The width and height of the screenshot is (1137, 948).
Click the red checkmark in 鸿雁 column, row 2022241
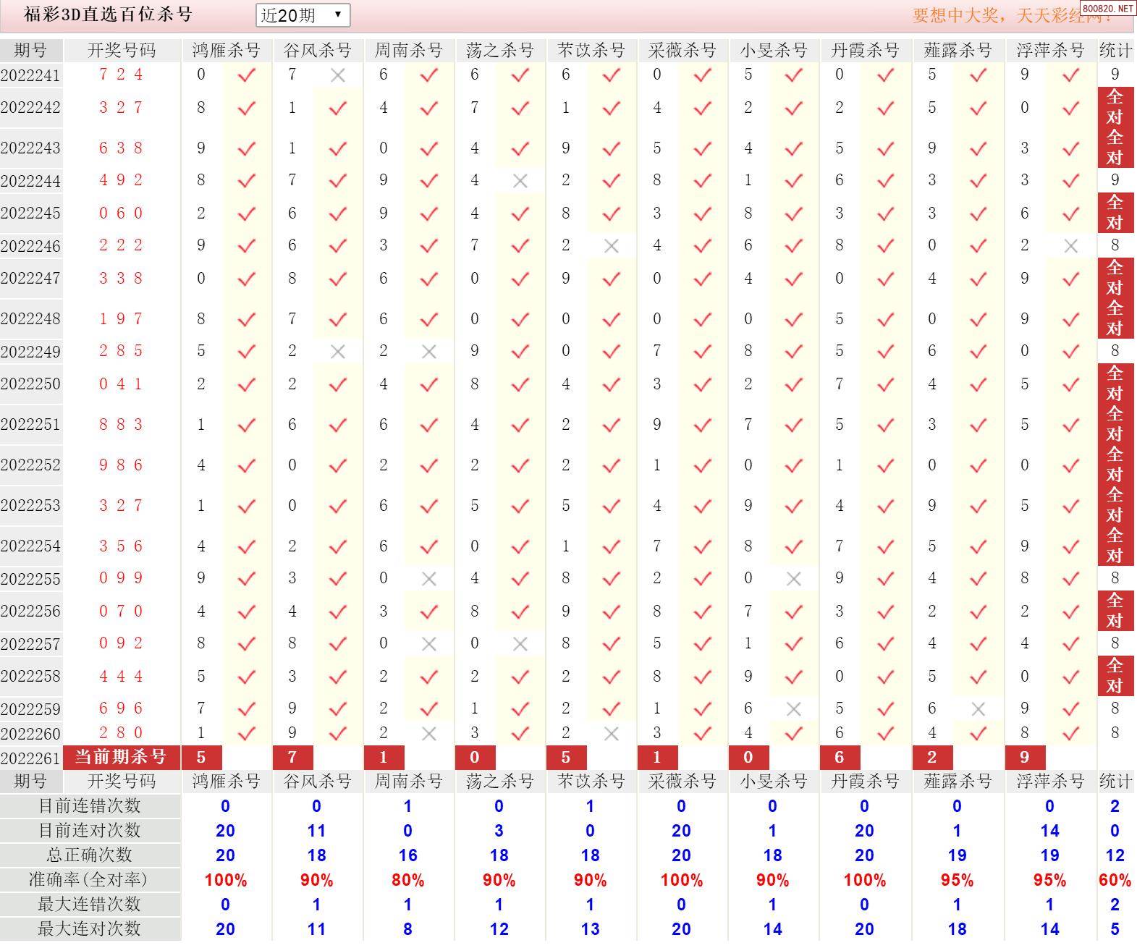pos(247,75)
